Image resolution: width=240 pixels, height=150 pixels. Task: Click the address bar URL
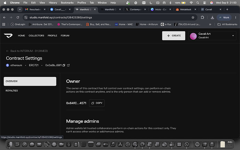(x=61, y=17)
